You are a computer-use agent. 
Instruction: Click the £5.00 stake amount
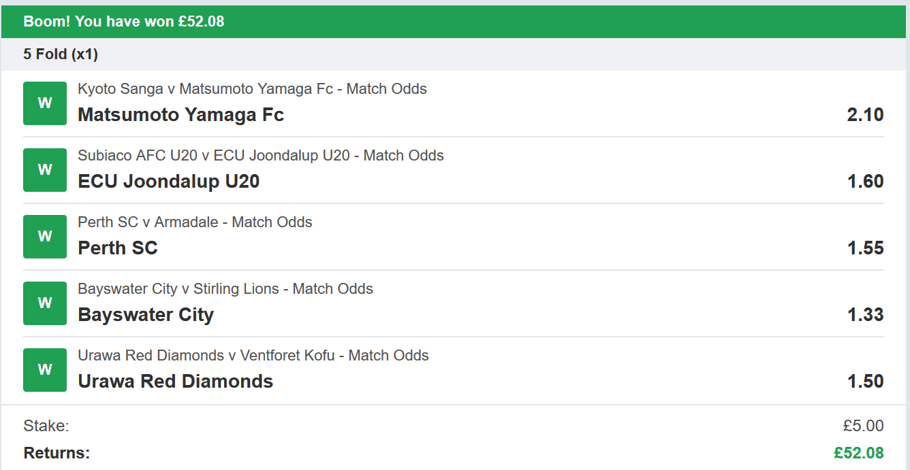coord(863,426)
